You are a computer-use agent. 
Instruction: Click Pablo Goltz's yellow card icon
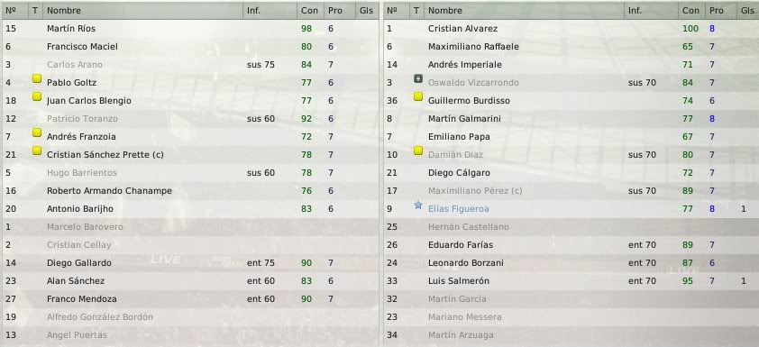point(37,78)
